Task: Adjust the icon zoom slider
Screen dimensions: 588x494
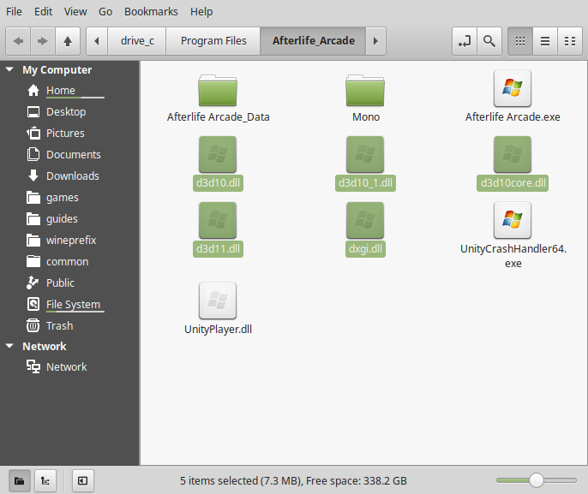Action: (x=537, y=480)
